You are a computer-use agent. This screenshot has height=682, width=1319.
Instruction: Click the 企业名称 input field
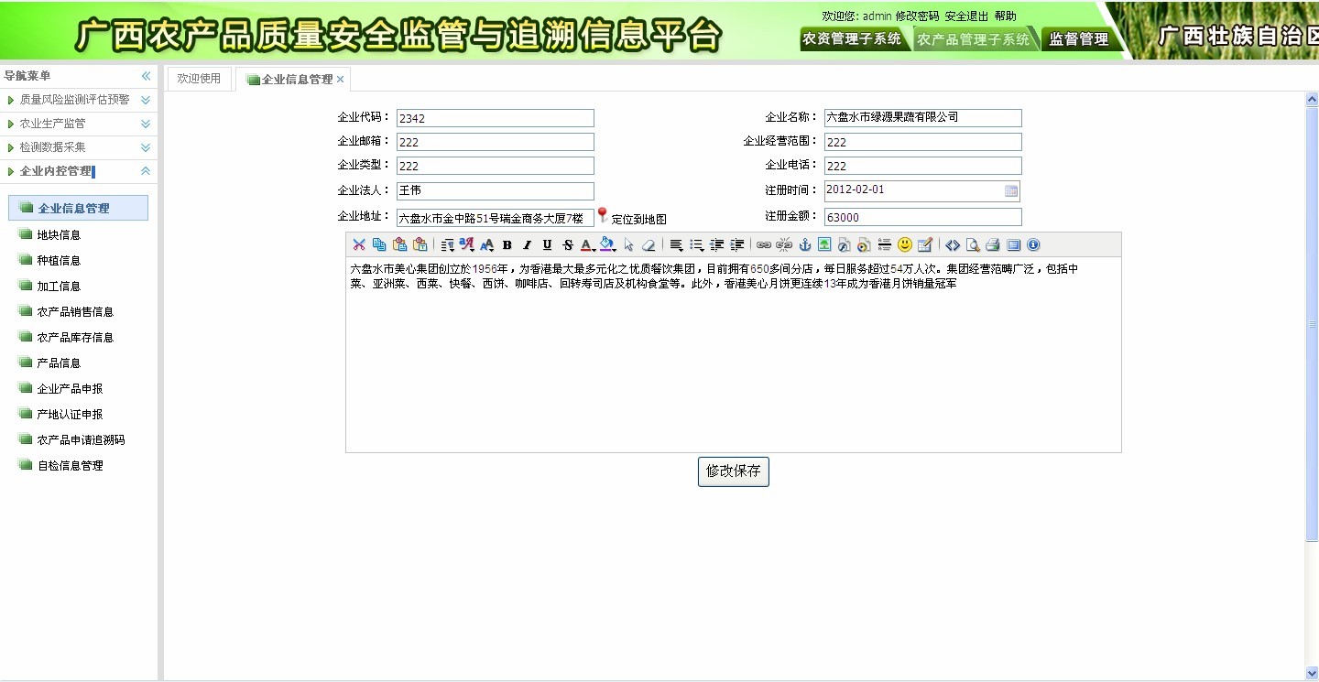922,118
